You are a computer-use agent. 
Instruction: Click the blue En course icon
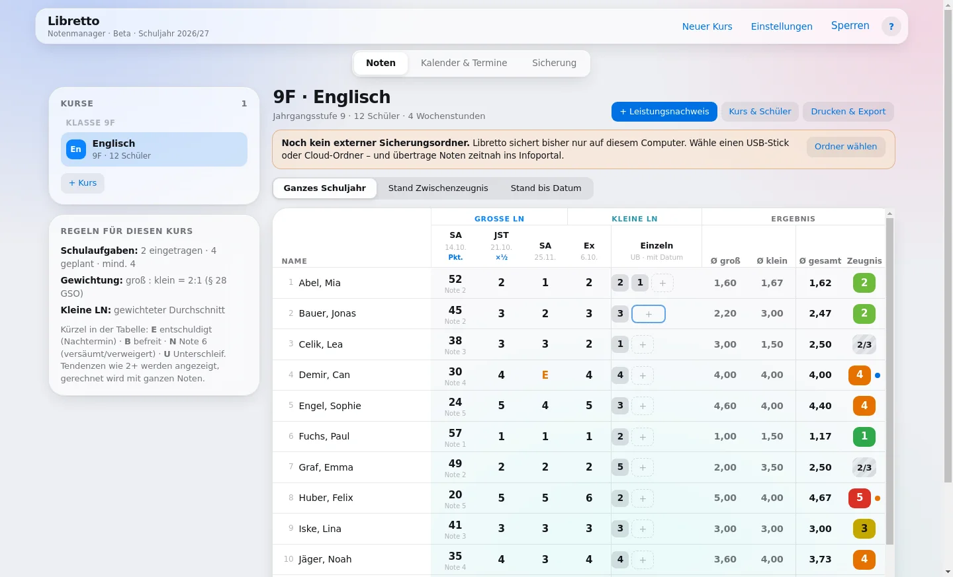[76, 149]
